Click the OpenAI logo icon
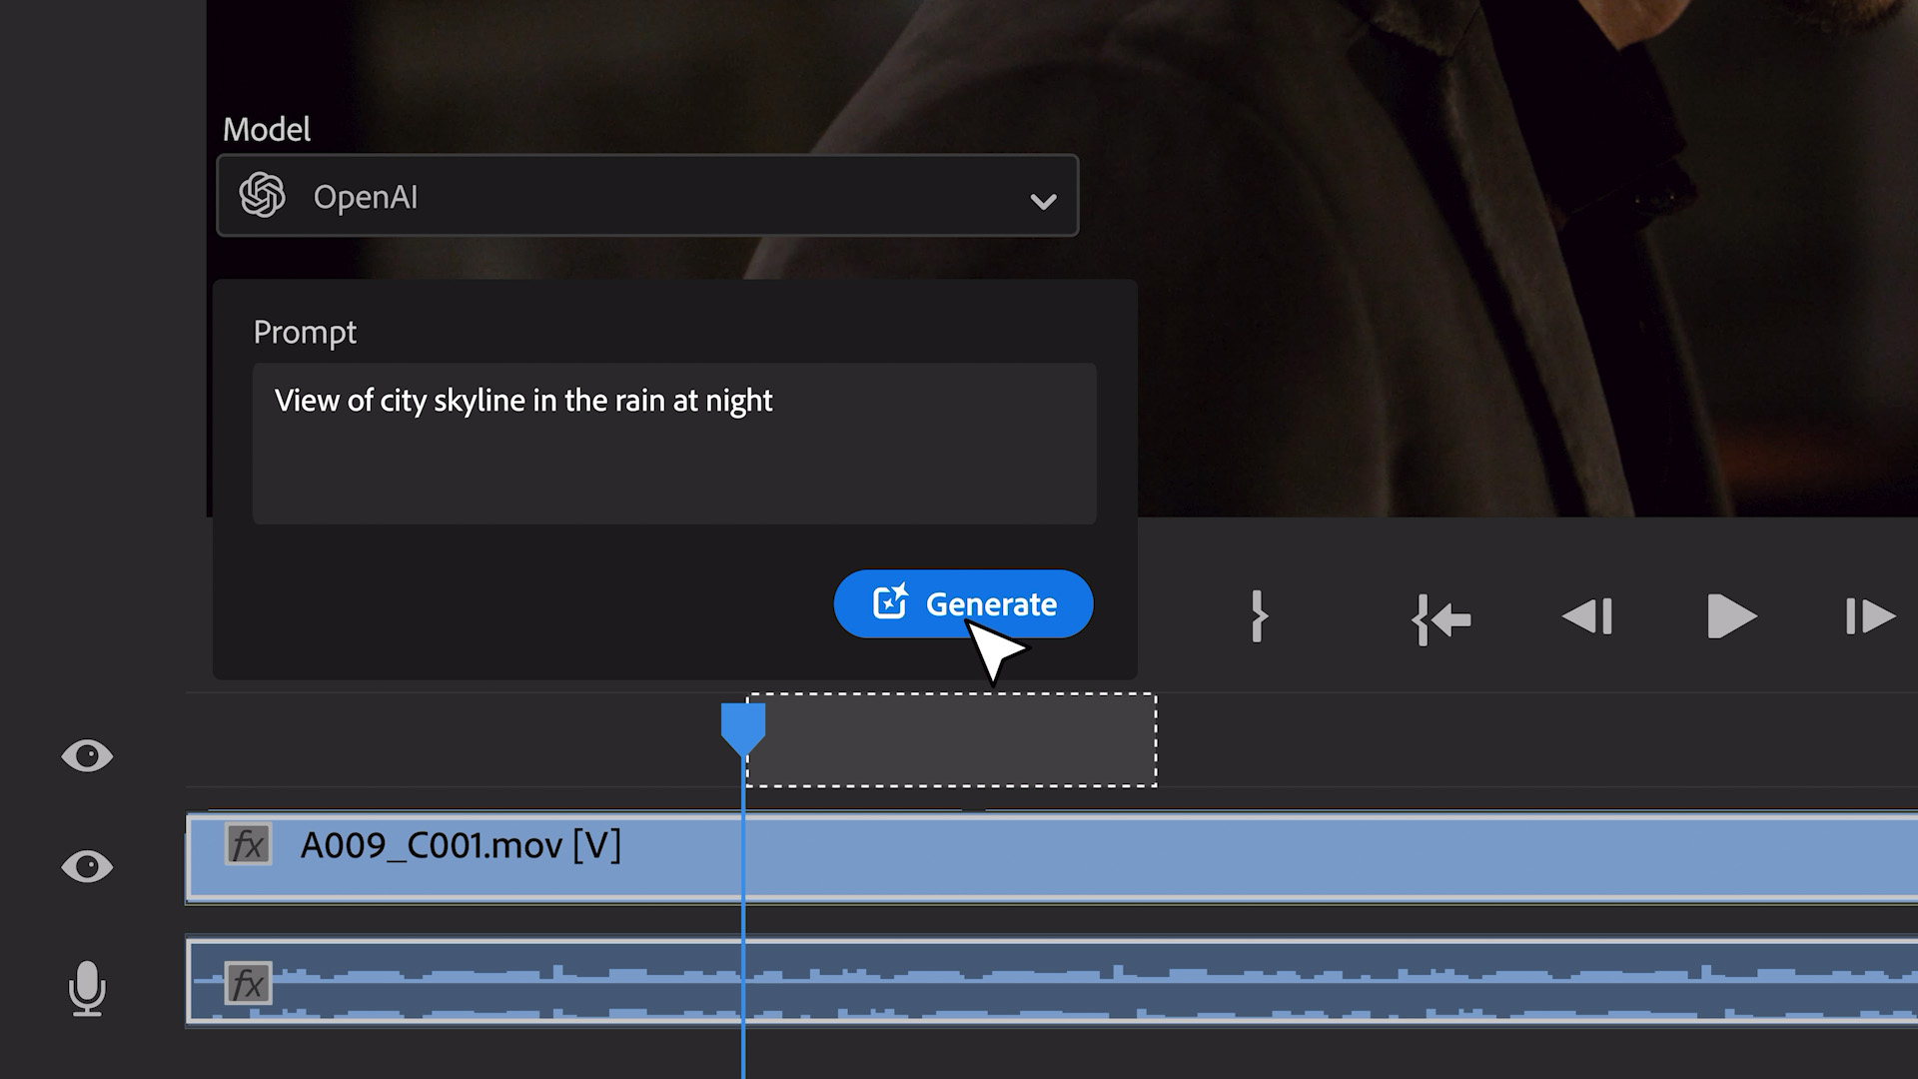1918x1079 pixels. [x=263, y=195]
